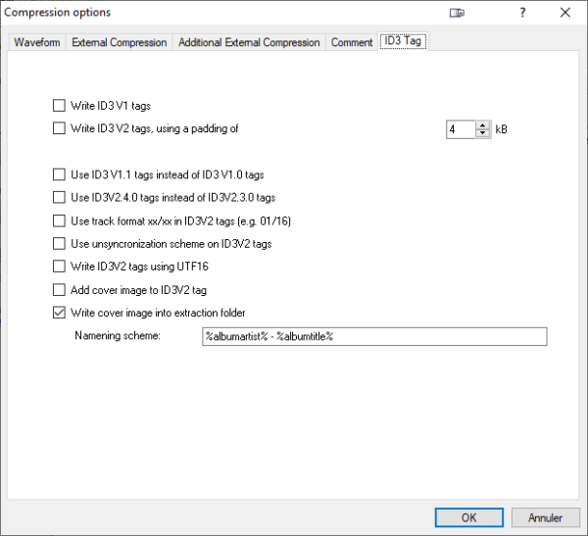The image size is (588, 536).
Task: Uncheck Write cover image into extraction folder
Action: click(x=59, y=313)
